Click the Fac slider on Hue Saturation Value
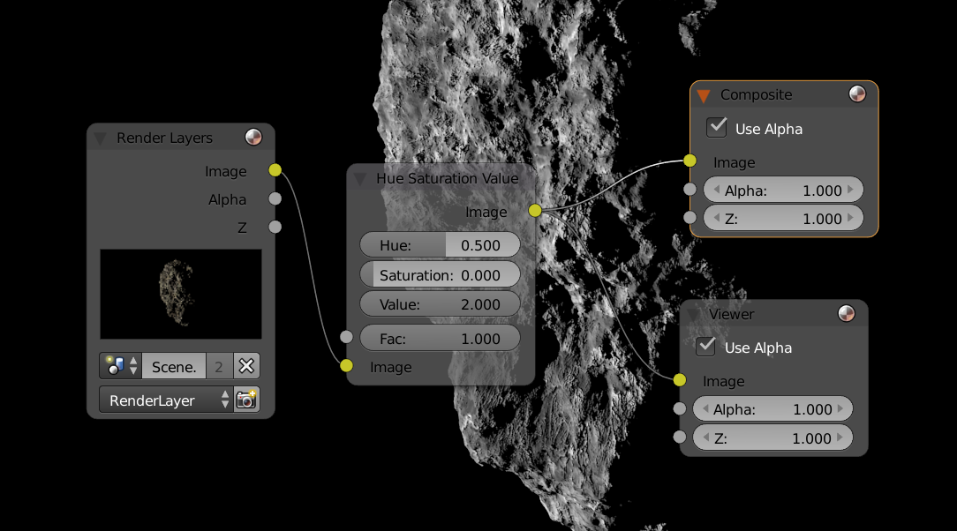 pos(440,337)
